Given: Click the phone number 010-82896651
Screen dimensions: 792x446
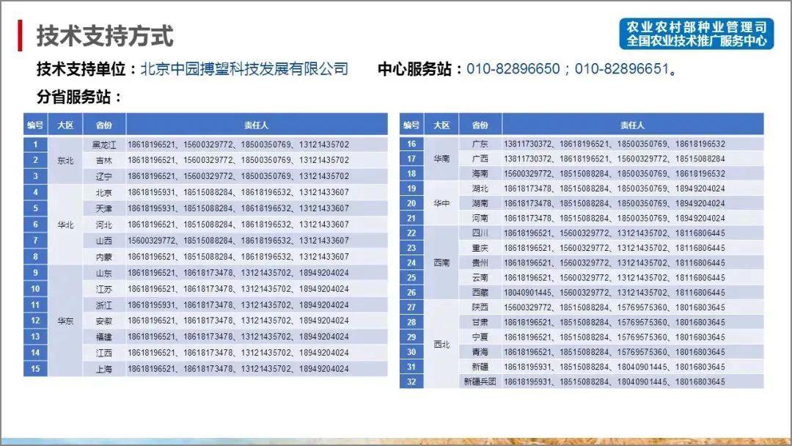Looking at the screenshot, I should point(623,70).
